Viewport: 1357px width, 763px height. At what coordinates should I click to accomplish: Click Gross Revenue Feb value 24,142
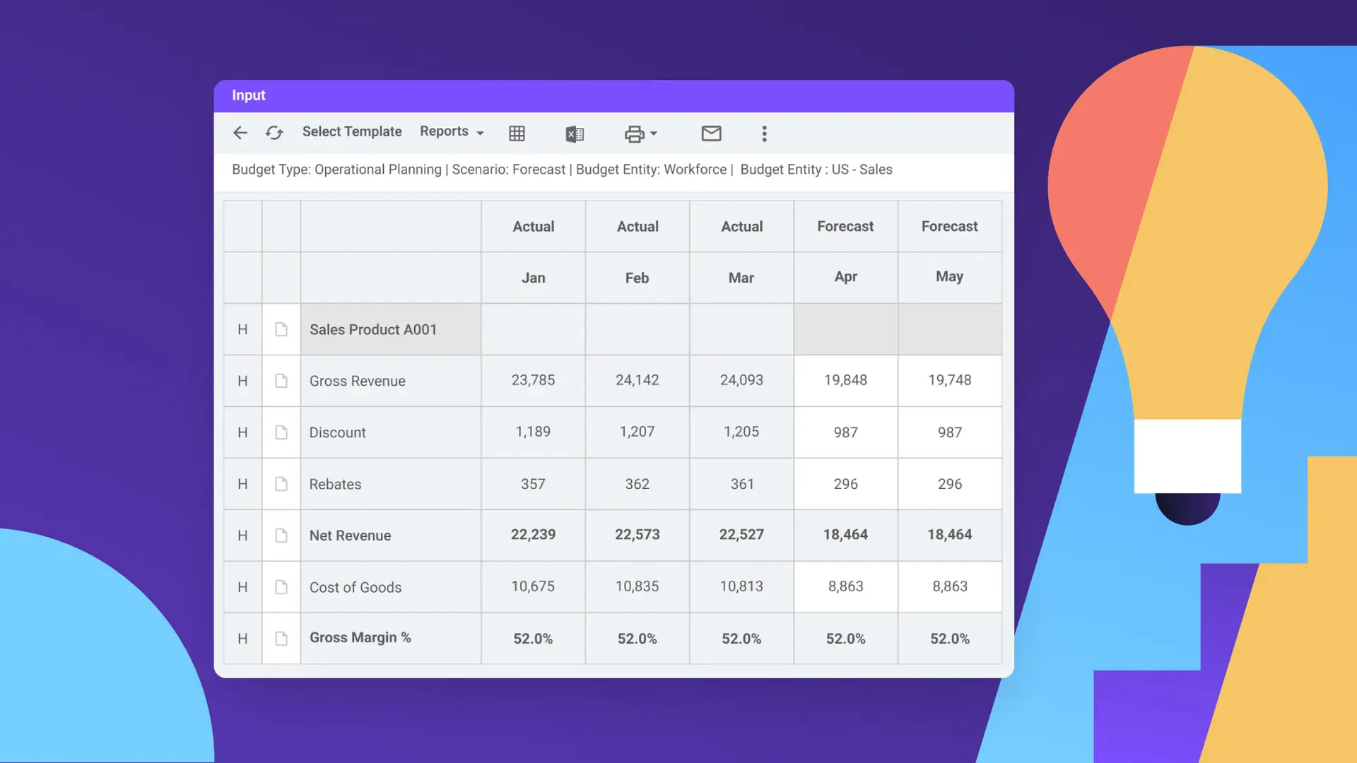pyautogui.click(x=637, y=380)
